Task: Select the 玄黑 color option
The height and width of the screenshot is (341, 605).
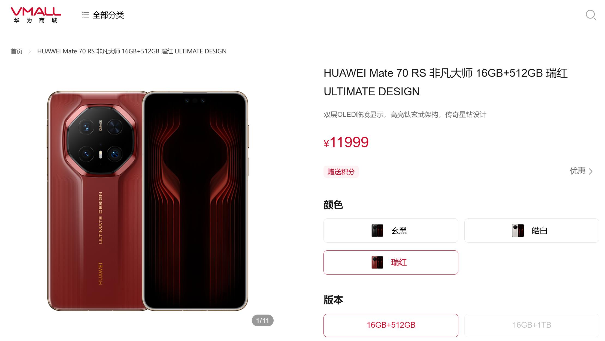Action: [391, 230]
